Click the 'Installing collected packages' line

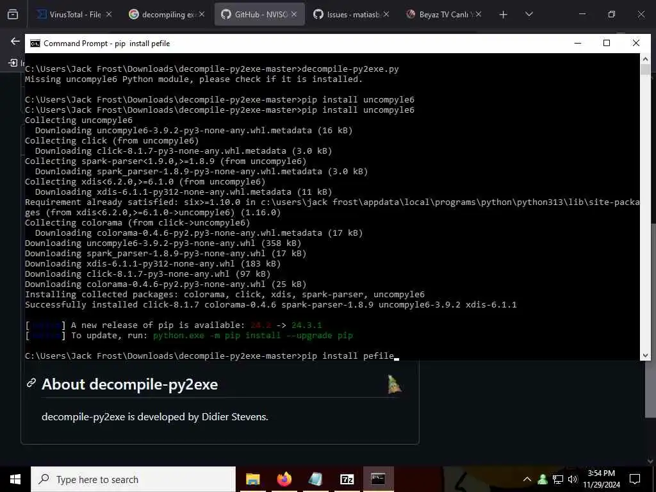pos(225,295)
